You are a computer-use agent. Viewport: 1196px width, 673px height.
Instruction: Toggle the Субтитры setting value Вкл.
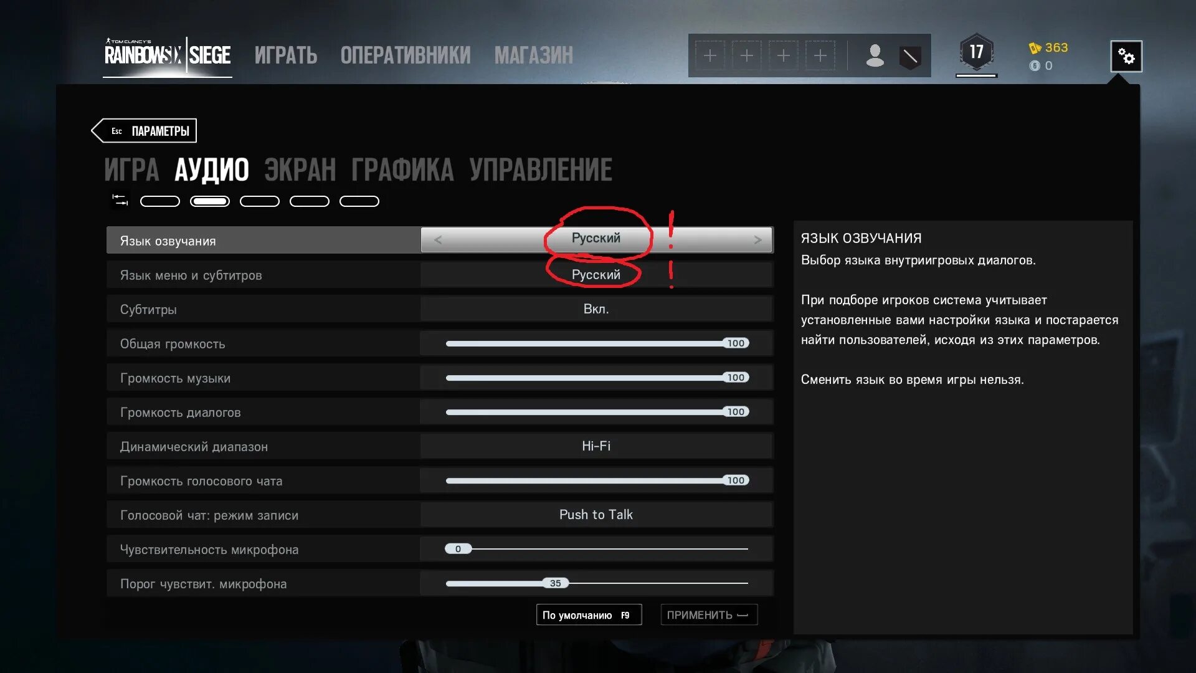click(x=596, y=309)
